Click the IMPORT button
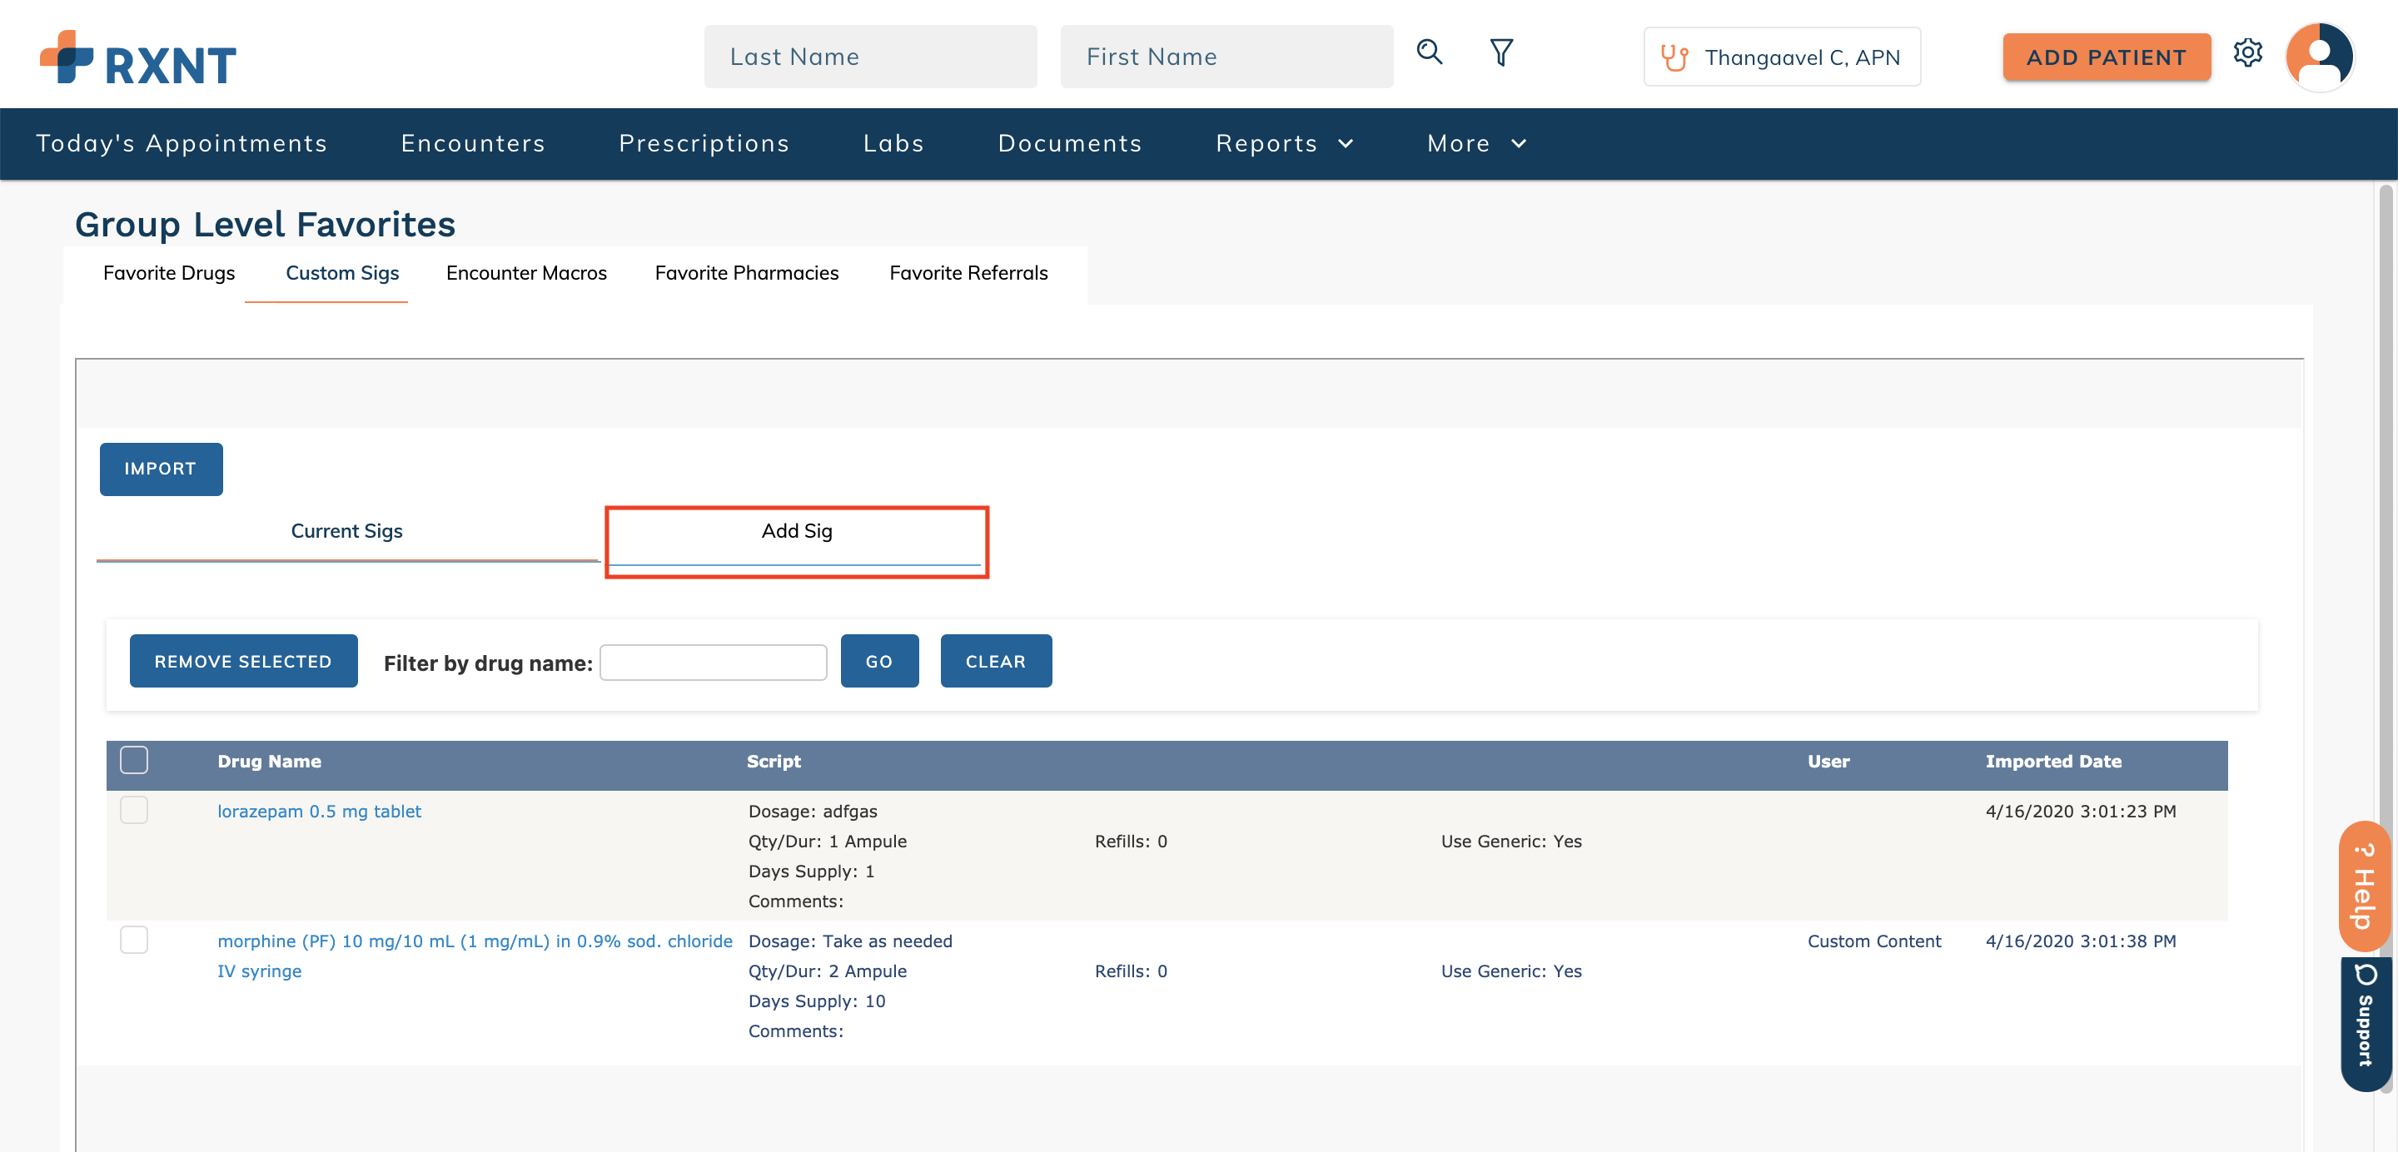This screenshot has height=1152, width=2398. [x=160, y=469]
